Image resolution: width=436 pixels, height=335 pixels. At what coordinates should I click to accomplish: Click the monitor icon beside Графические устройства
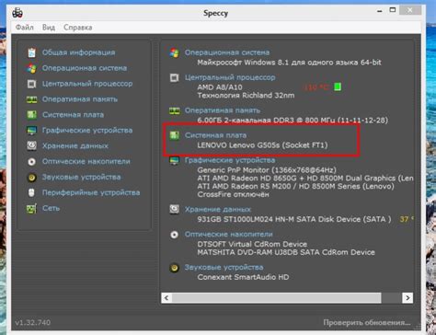tap(175, 160)
